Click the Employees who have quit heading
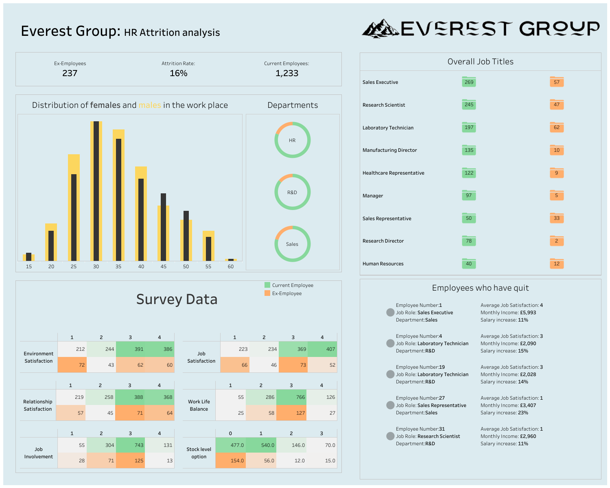The image size is (610, 488). pos(480,288)
